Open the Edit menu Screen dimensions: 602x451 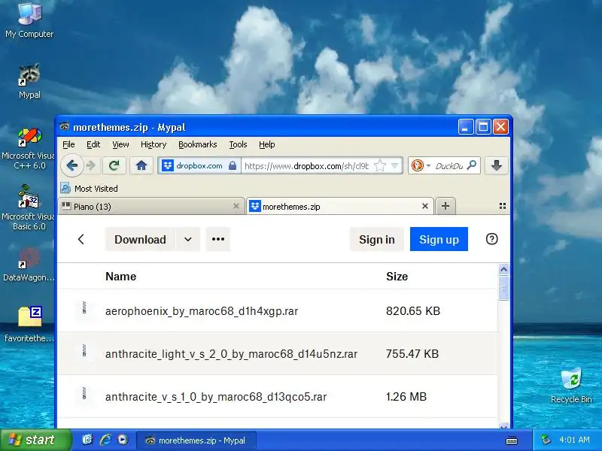coord(93,144)
